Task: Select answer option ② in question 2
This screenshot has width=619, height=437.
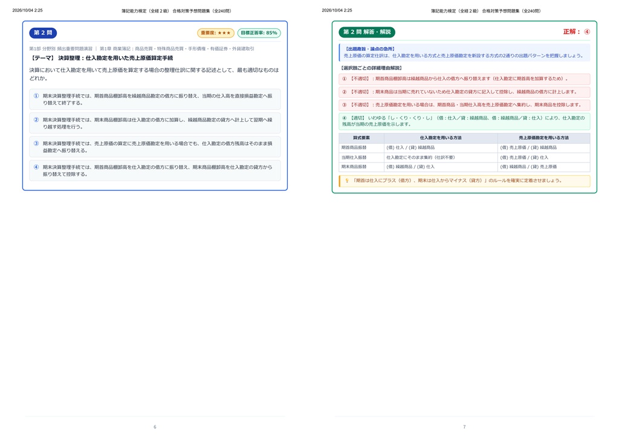Action: click(155, 123)
